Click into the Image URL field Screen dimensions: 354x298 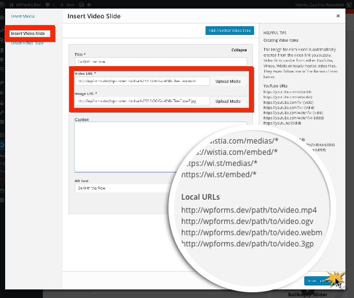pyautogui.click(x=142, y=101)
